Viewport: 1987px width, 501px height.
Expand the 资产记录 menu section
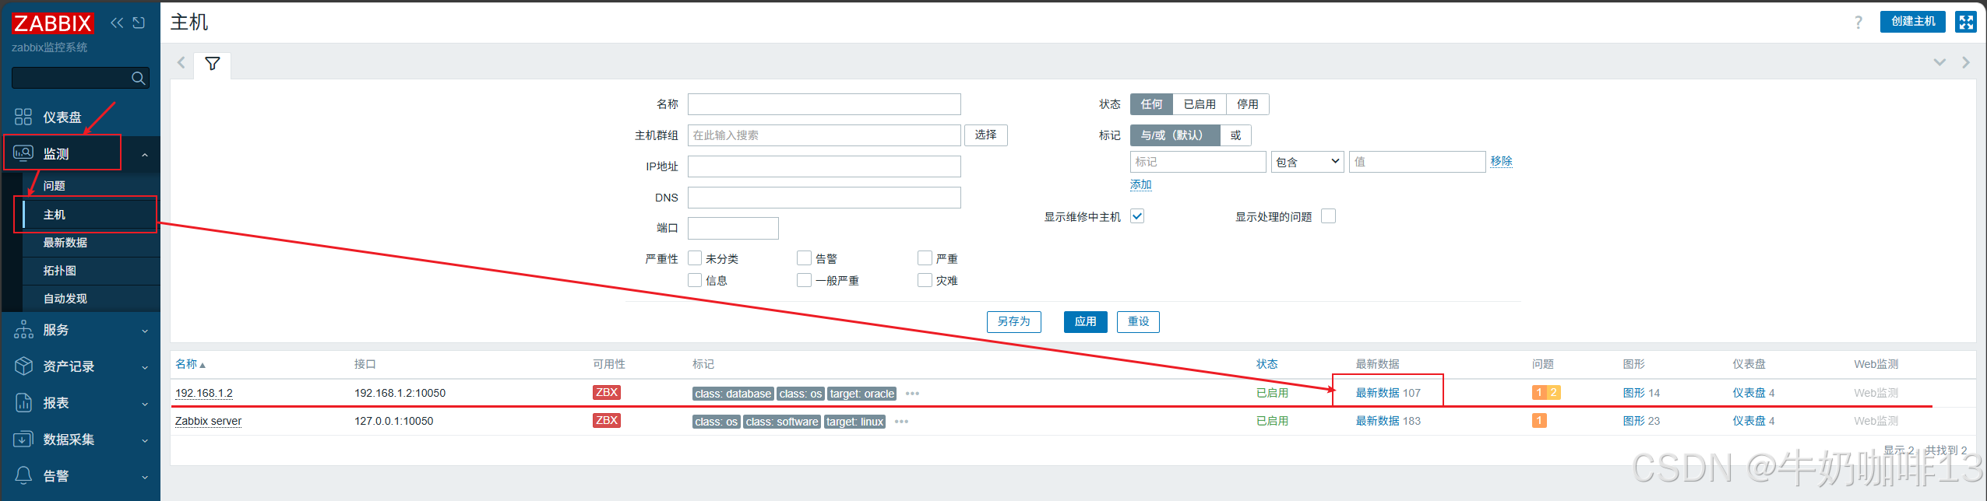145,367
